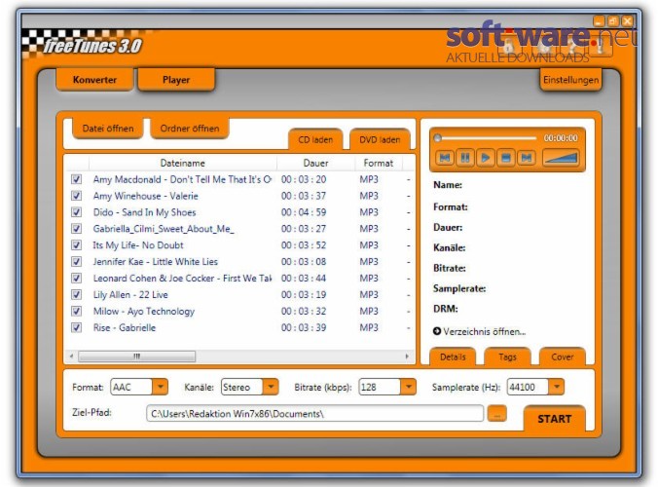Close the freeTunes window
This screenshot has height=487, width=658.
(628, 21)
